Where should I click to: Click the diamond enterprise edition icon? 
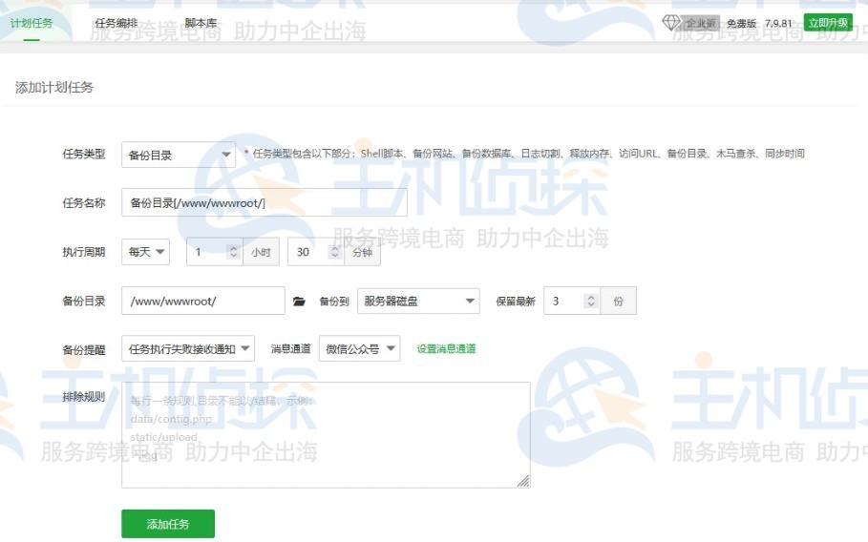point(671,22)
